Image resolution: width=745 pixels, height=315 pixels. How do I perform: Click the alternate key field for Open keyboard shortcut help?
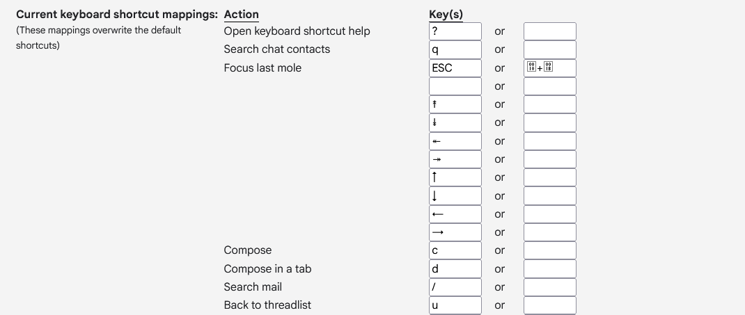549,31
